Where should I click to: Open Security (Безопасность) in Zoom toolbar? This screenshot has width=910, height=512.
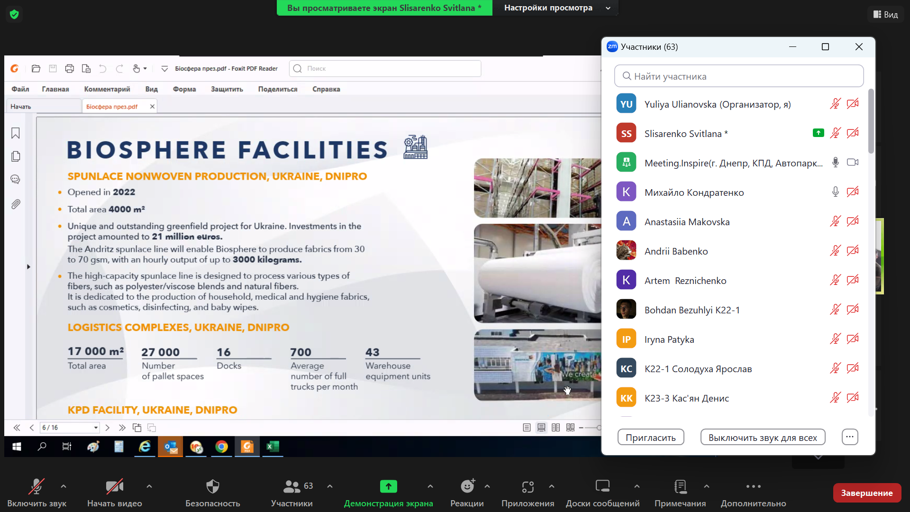point(213,493)
